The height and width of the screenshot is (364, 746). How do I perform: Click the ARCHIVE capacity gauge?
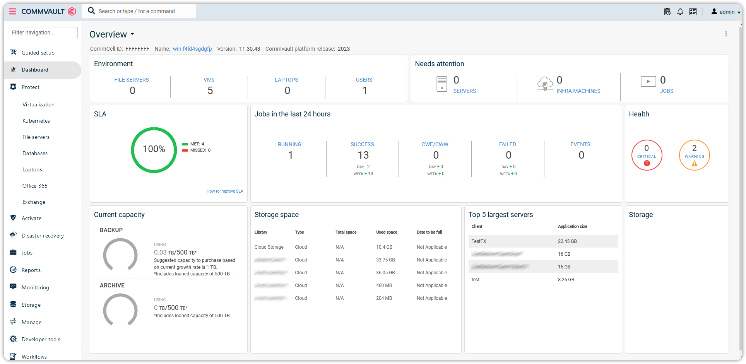(x=120, y=310)
